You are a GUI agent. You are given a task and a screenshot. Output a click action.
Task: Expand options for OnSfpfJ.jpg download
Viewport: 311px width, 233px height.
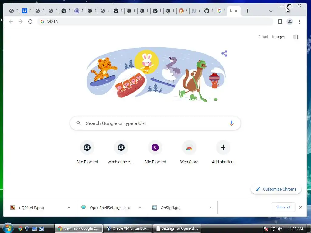point(210,208)
